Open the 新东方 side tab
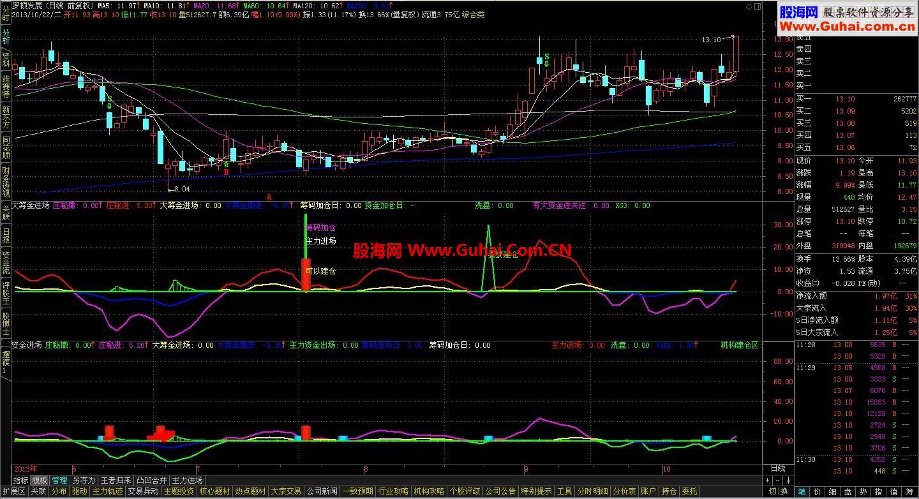This screenshot has height=499, width=919. (6, 117)
